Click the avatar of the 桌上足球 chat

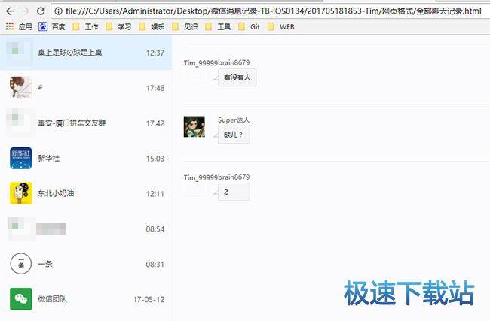pyautogui.click(x=20, y=53)
